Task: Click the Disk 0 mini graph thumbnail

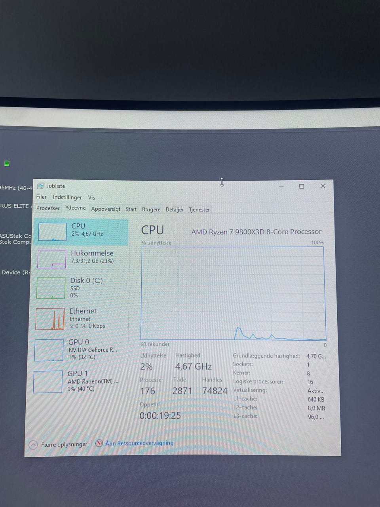Action: coord(51,288)
